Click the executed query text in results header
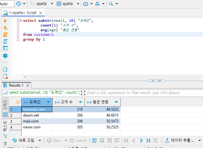 click(x=44, y=93)
